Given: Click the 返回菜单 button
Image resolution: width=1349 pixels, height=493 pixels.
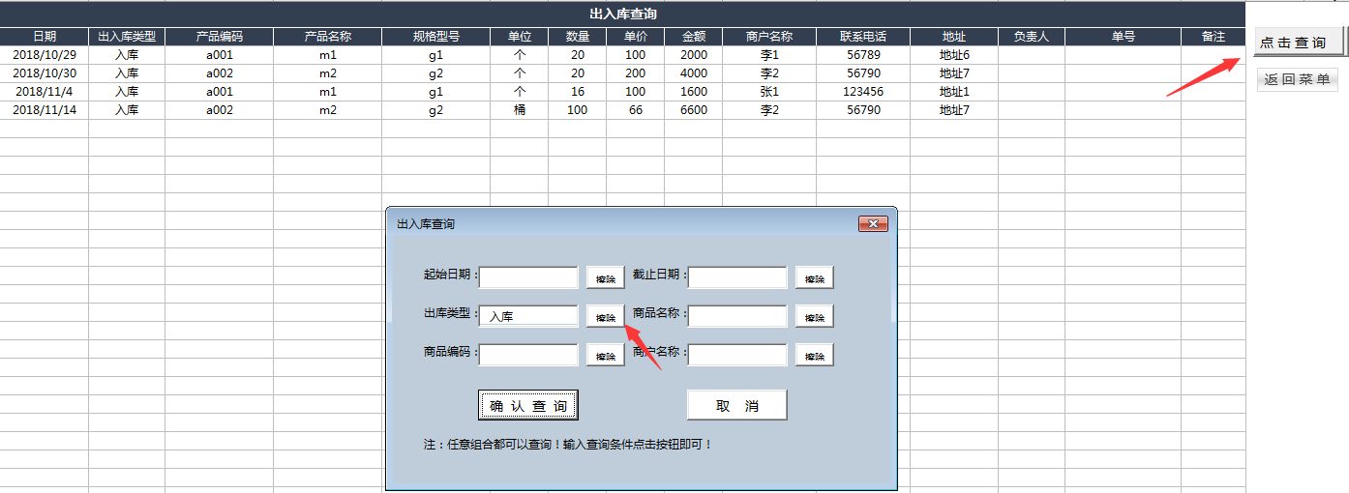Looking at the screenshot, I should click(1298, 80).
